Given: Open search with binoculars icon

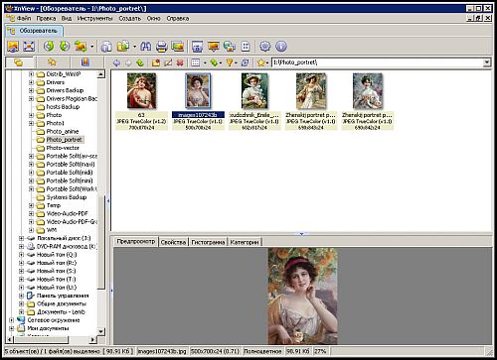Looking at the screenshot, I should pos(145,47).
